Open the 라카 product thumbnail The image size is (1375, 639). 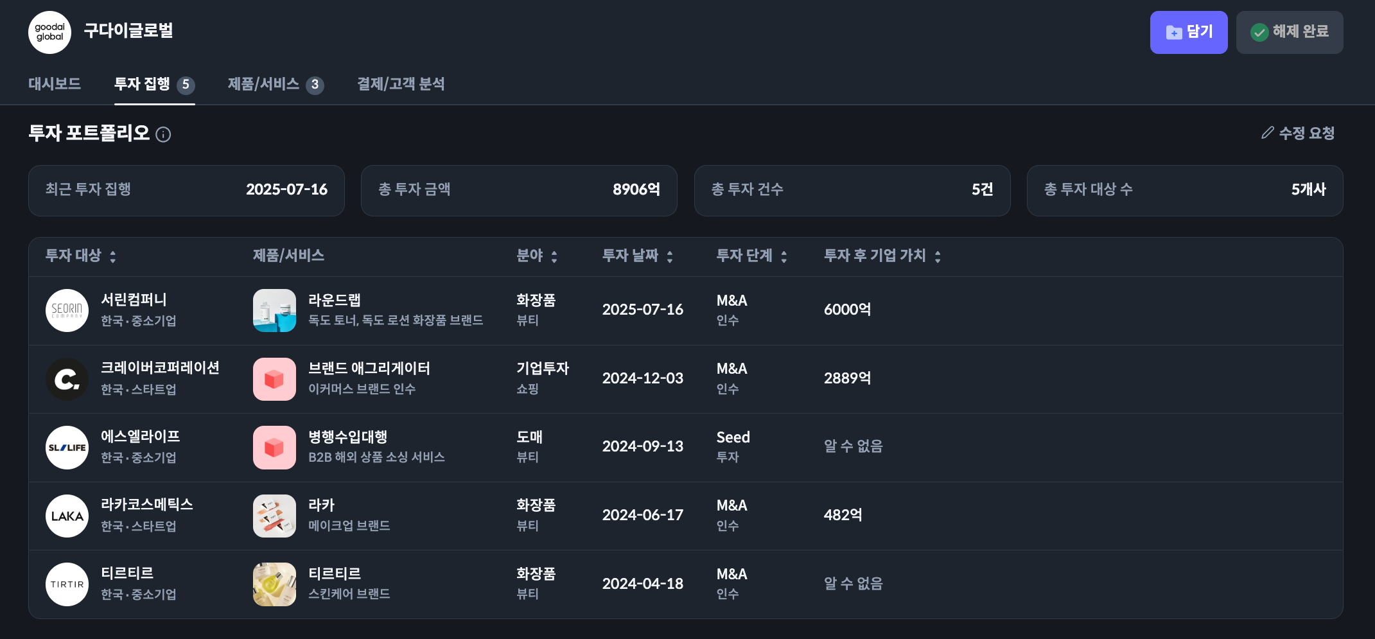tap(274, 516)
